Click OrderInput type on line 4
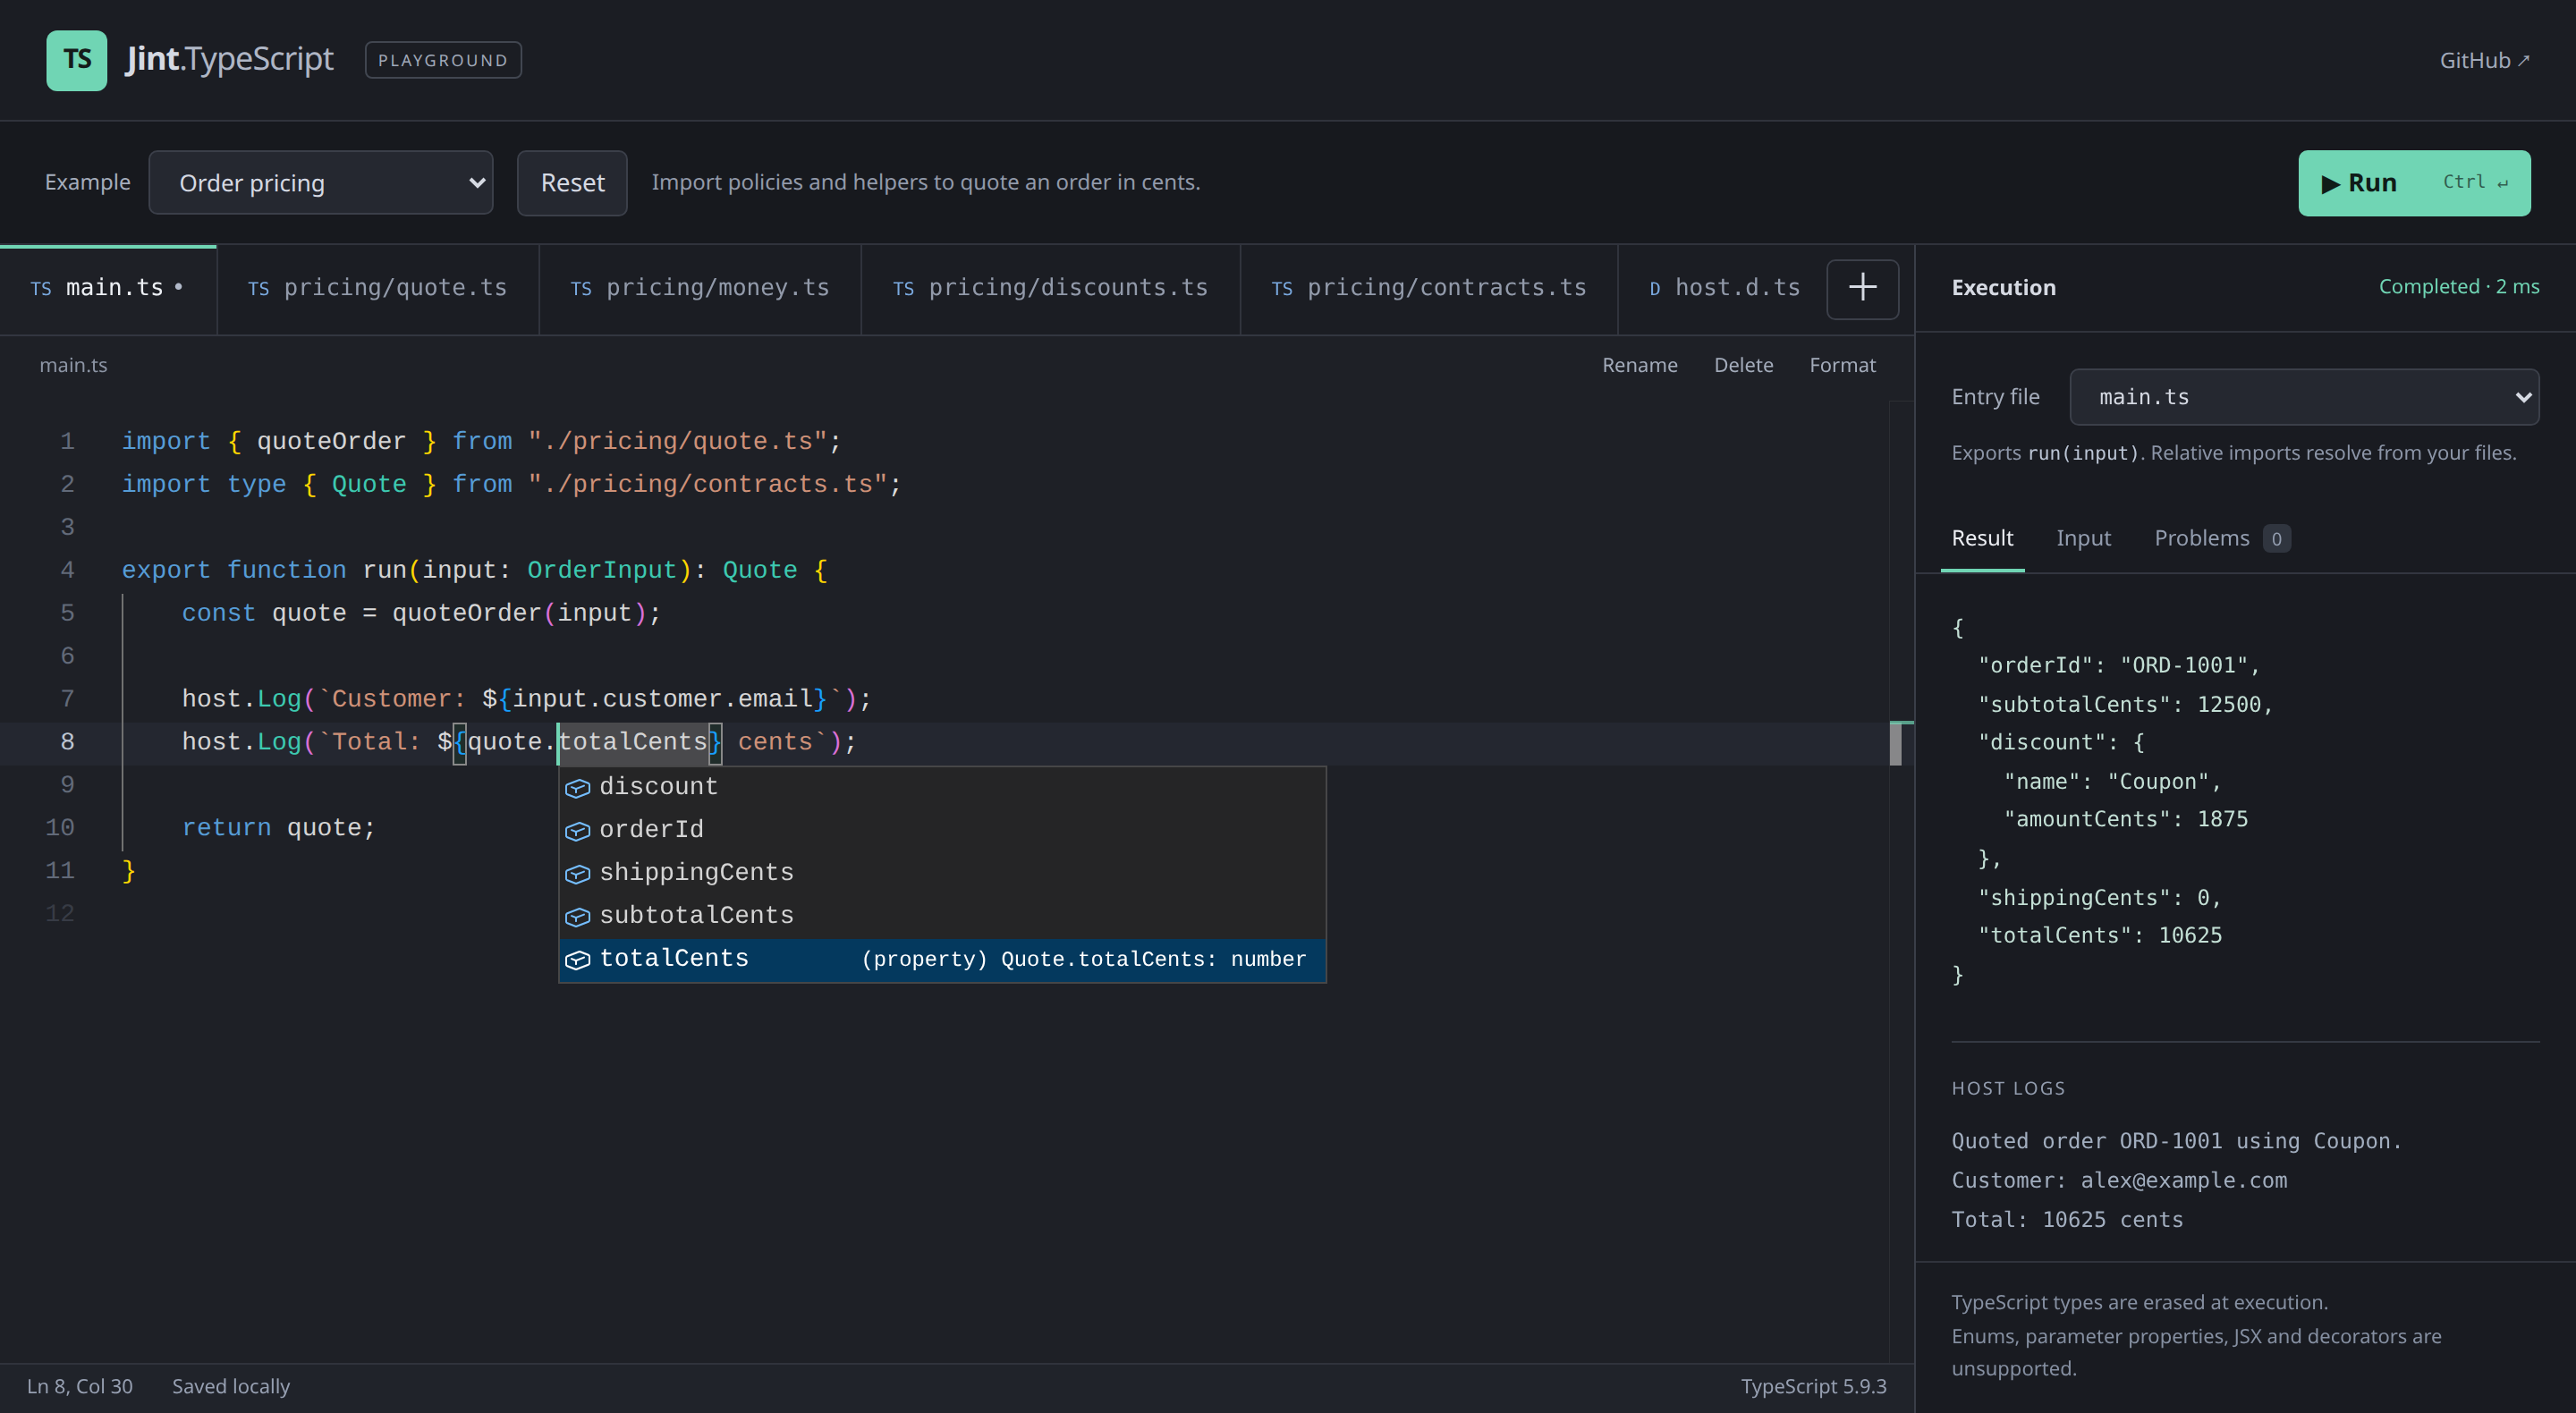This screenshot has height=1413, width=2576. pos(602,571)
